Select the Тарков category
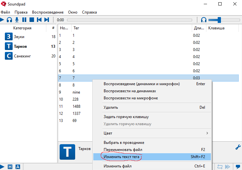 [x=29, y=46]
